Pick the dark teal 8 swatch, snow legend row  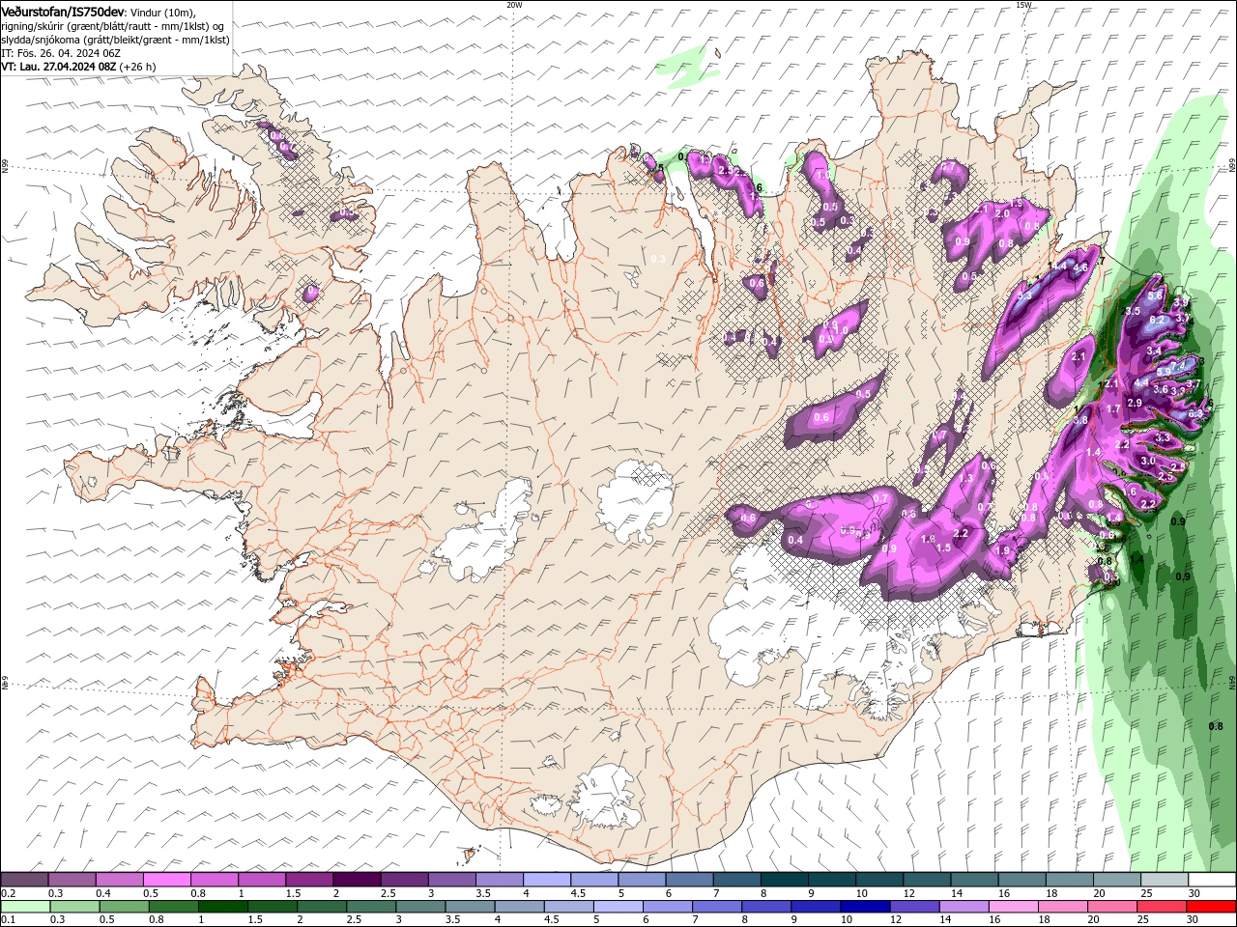[x=784, y=881]
